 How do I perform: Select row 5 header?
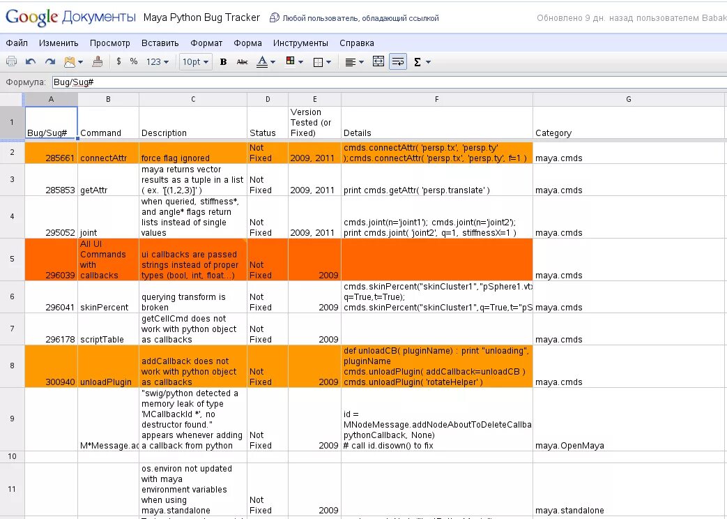(12, 259)
